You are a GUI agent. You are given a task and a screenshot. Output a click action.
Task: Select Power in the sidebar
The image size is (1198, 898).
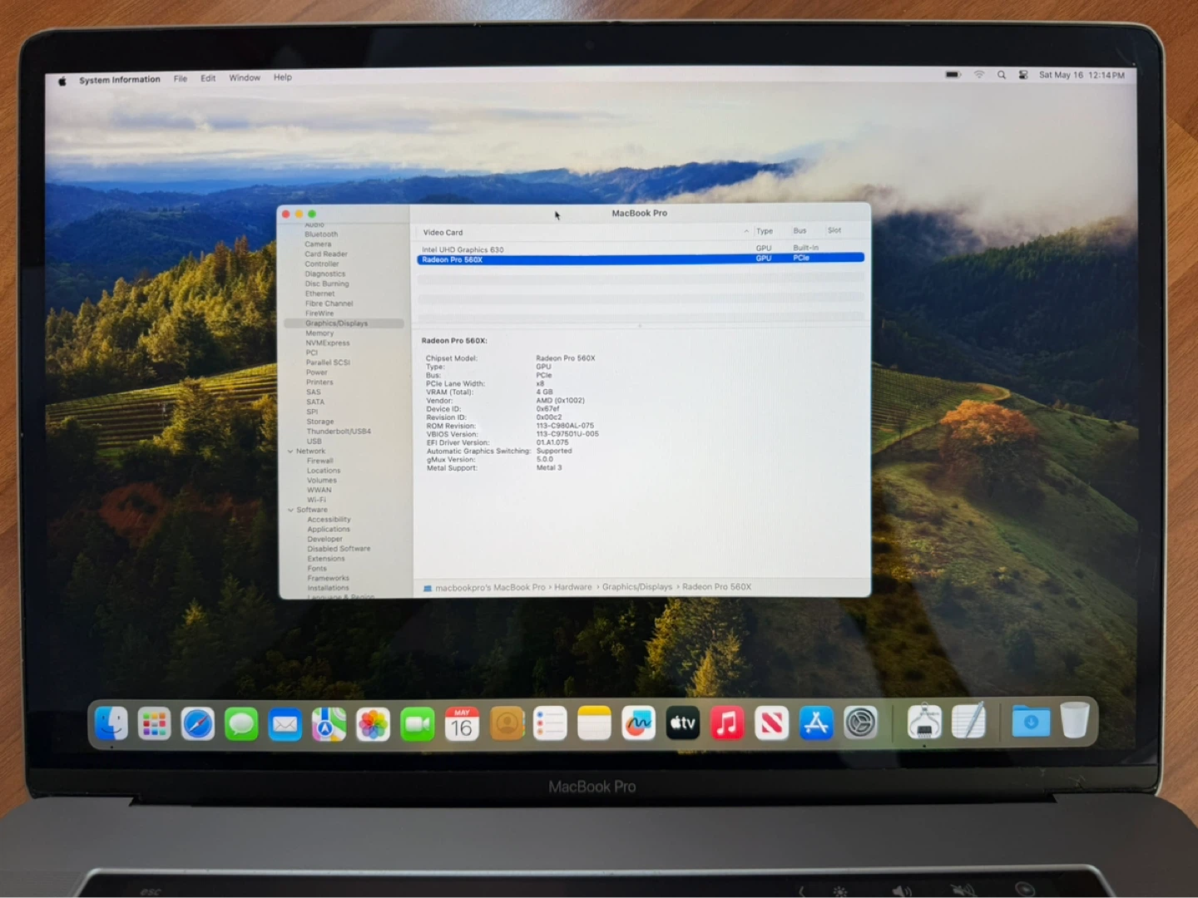[317, 373]
